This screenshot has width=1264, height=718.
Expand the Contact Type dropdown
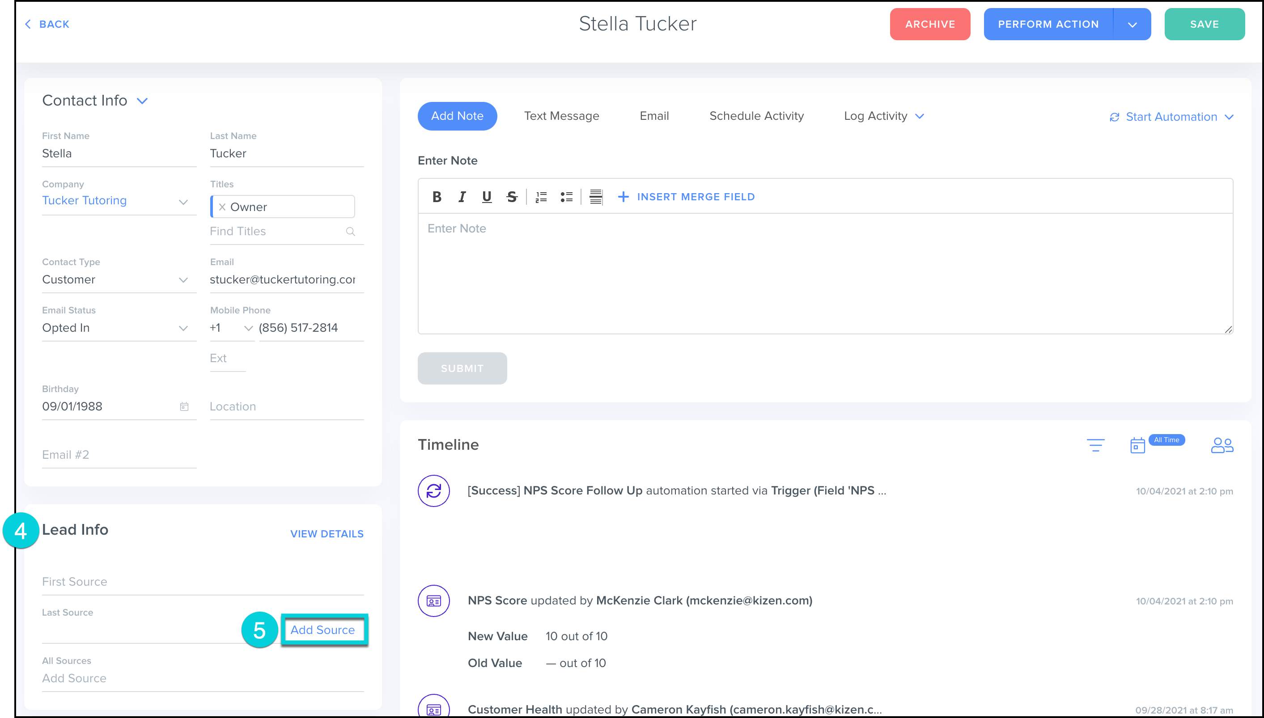coord(183,279)
